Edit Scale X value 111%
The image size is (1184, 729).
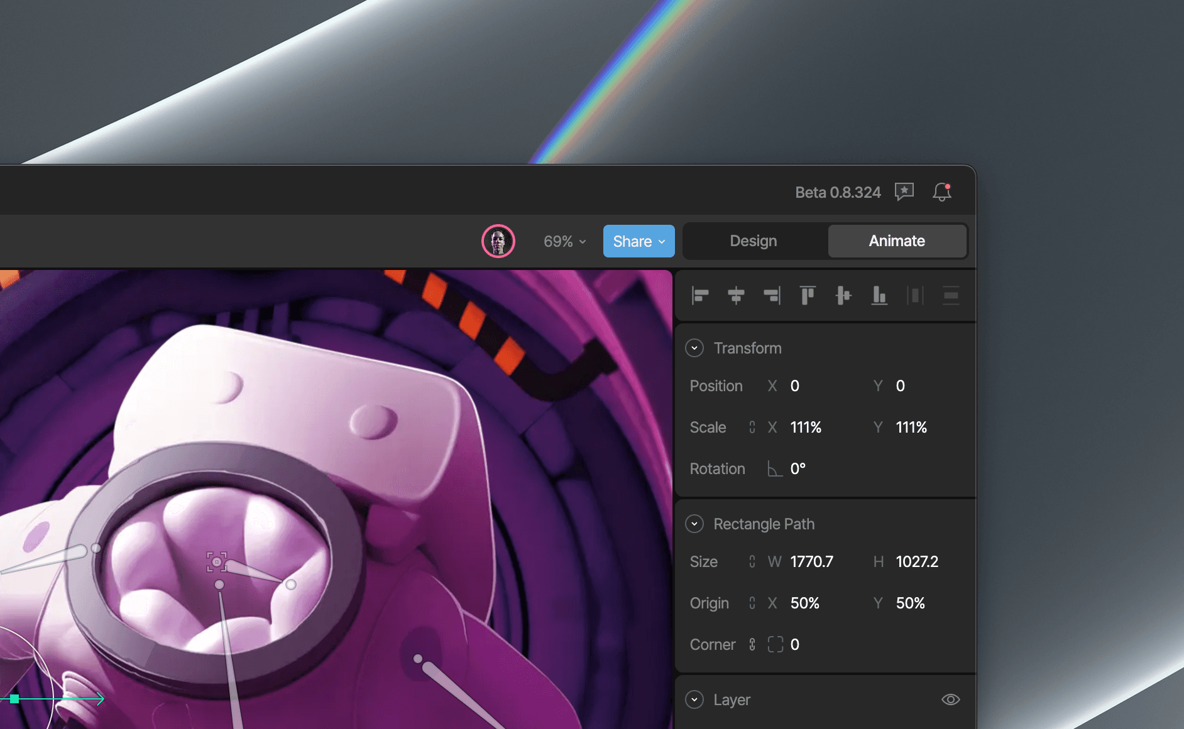click(x=806, y=427)
